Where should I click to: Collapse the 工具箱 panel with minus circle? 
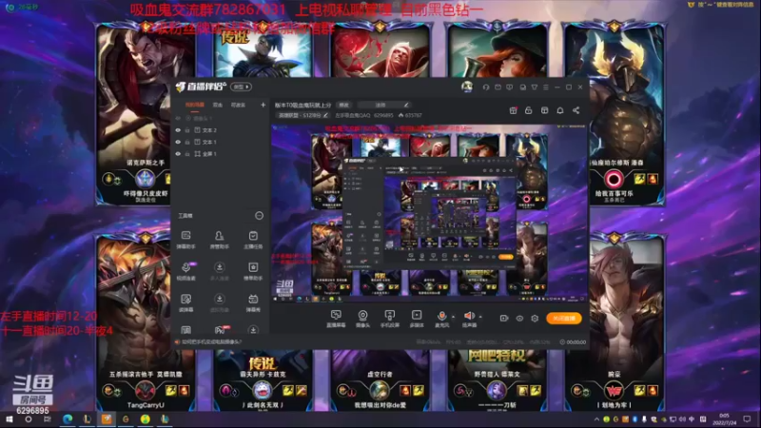click(259, 216)
